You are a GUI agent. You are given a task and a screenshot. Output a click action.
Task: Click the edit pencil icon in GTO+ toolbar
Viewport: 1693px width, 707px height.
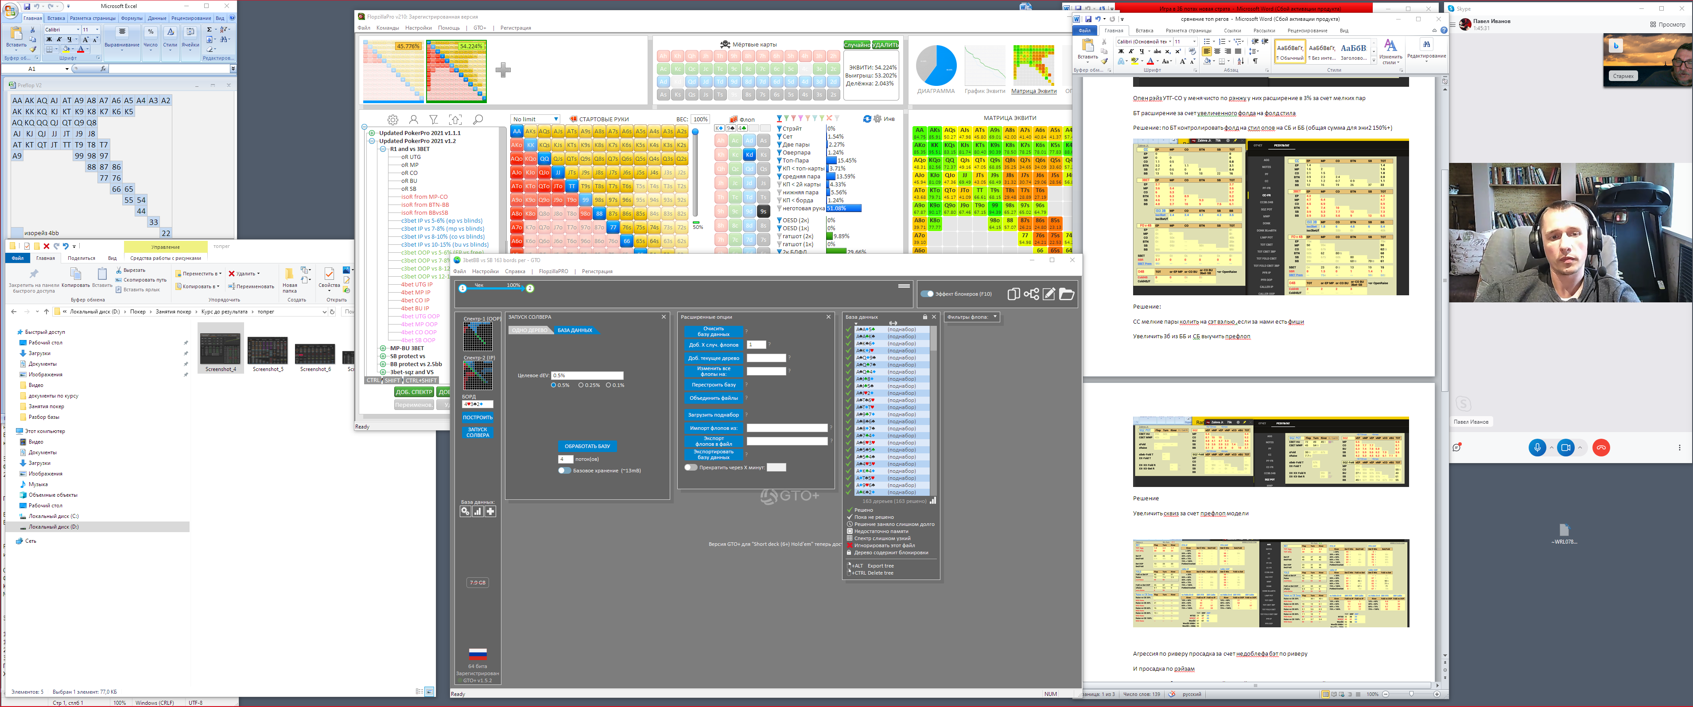point(1049,294)
